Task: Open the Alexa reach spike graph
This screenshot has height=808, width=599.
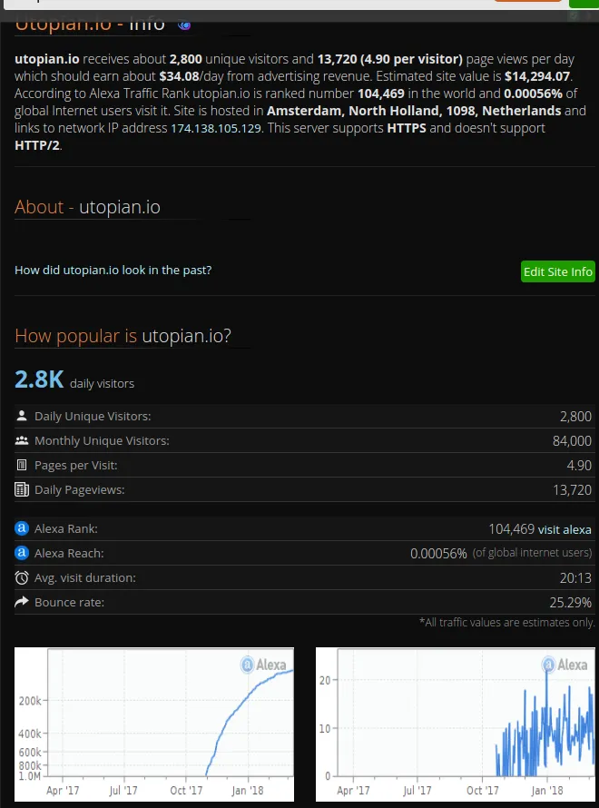Action: [456, 724]
